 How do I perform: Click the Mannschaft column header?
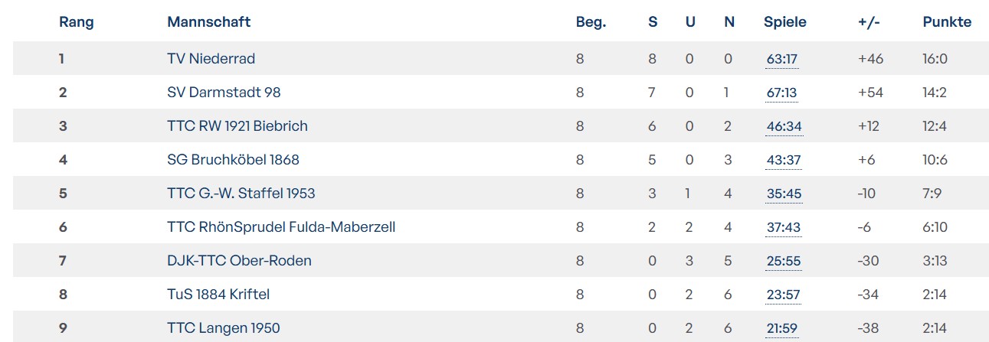(208, 22)
